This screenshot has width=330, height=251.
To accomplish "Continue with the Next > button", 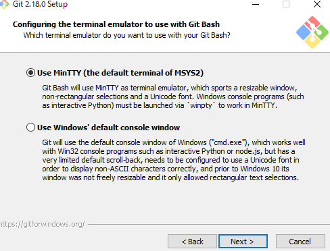I will tap(243, 242).
